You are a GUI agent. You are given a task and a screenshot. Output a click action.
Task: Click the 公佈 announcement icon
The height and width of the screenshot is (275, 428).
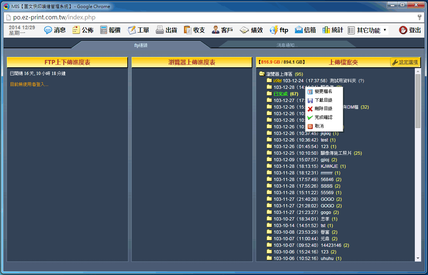tap(76, 30)
